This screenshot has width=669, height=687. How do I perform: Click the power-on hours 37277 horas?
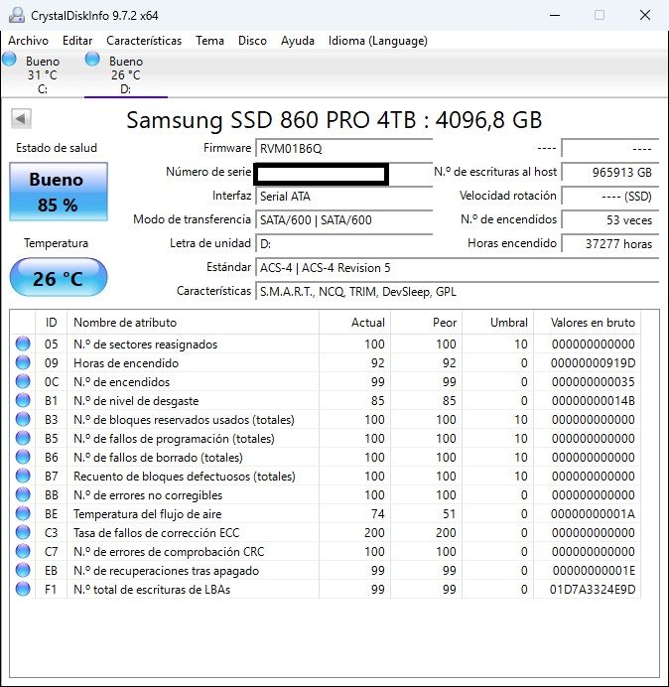[610, 243]
